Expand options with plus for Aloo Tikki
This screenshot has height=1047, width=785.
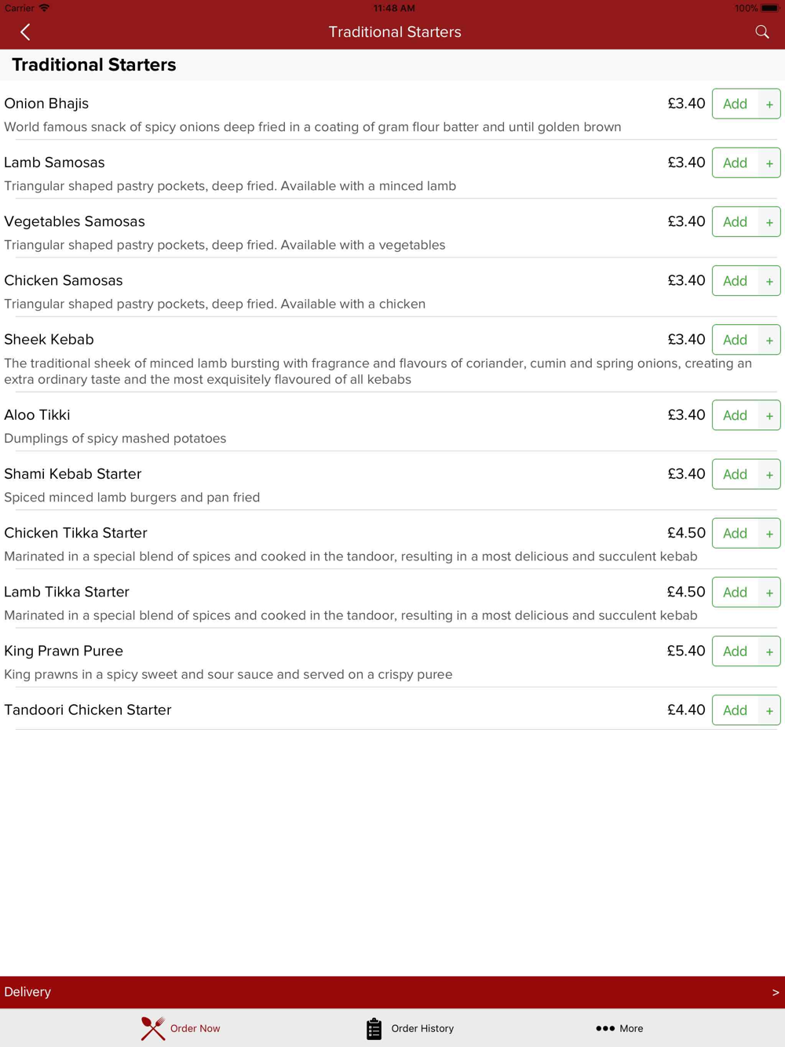coord(769,415)
